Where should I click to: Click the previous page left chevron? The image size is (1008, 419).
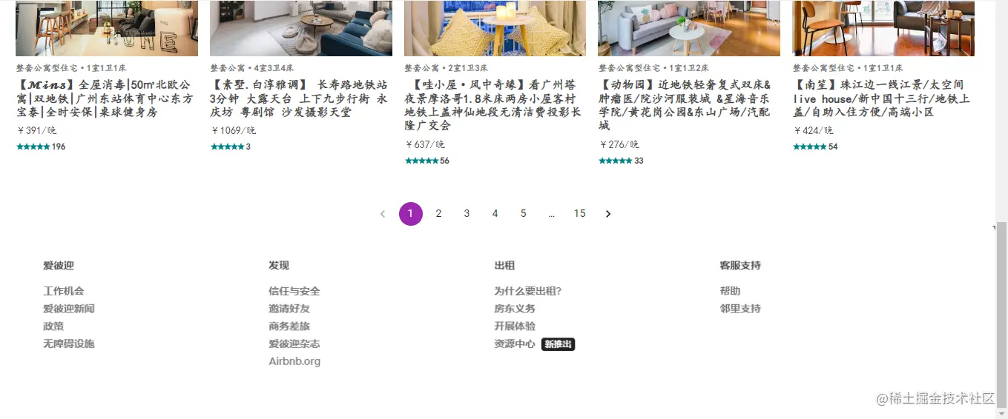[x=383, y=214]
